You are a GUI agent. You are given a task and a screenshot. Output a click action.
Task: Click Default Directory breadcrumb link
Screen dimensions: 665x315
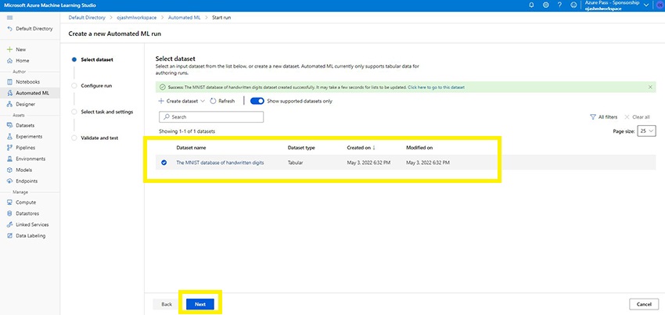point(87,17)
